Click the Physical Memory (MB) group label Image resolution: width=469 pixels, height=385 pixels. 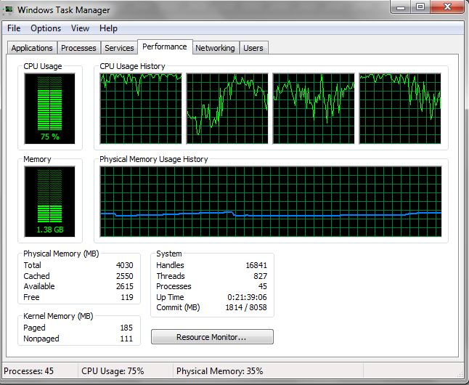point(61,254)
